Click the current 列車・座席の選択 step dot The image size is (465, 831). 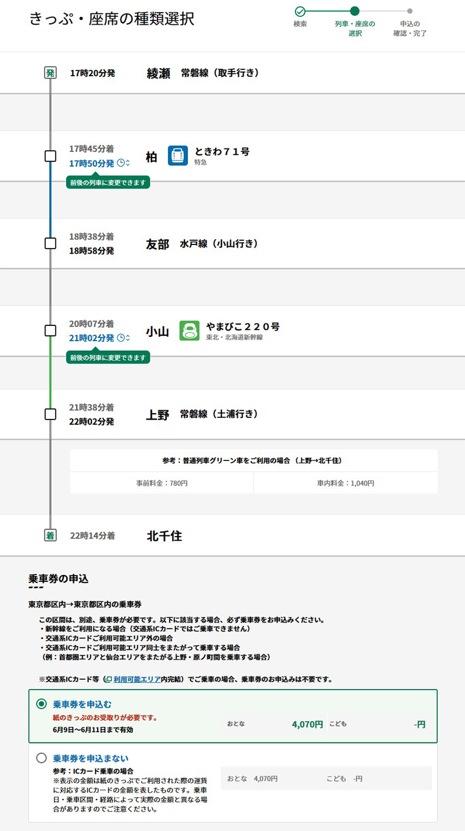[355, 11]
